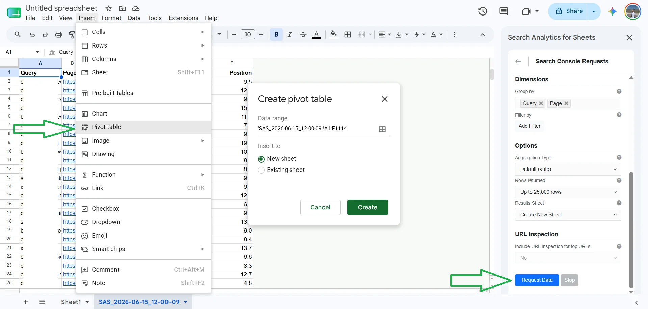Click the sidebar vertical scrollbar
Screen dimensions: 648x309
(x=631, y=230)
